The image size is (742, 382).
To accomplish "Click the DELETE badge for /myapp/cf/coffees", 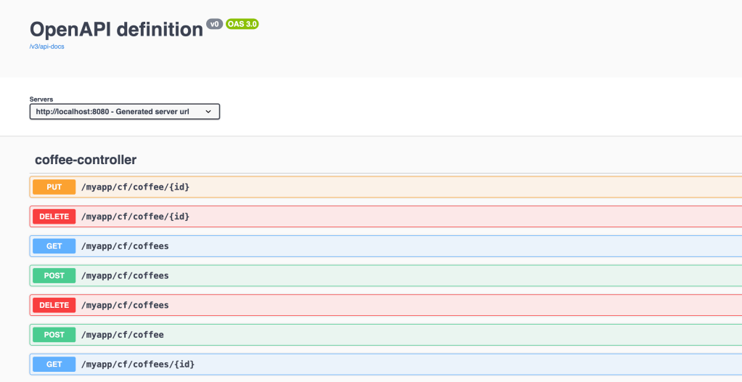I will pyautogui.click(x=54, y=305).
